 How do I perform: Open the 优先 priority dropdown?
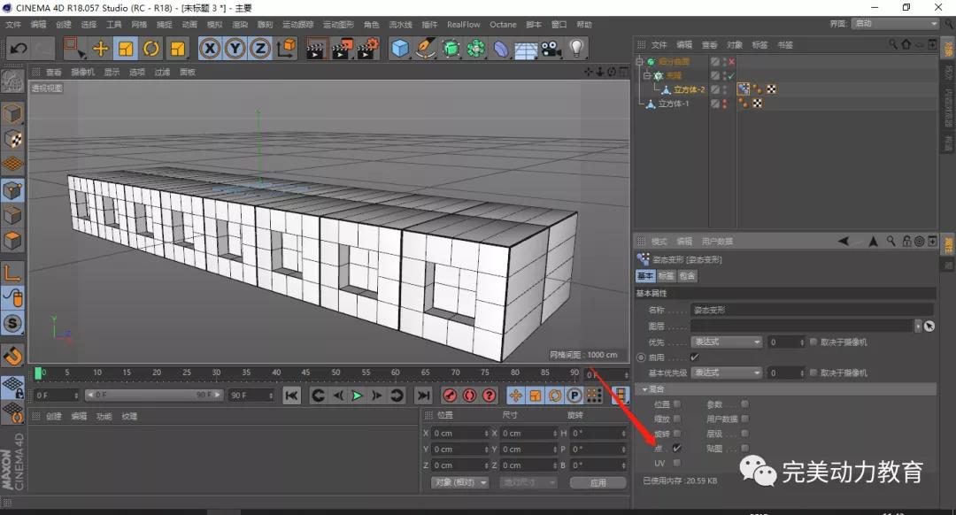tap(727, 342)
